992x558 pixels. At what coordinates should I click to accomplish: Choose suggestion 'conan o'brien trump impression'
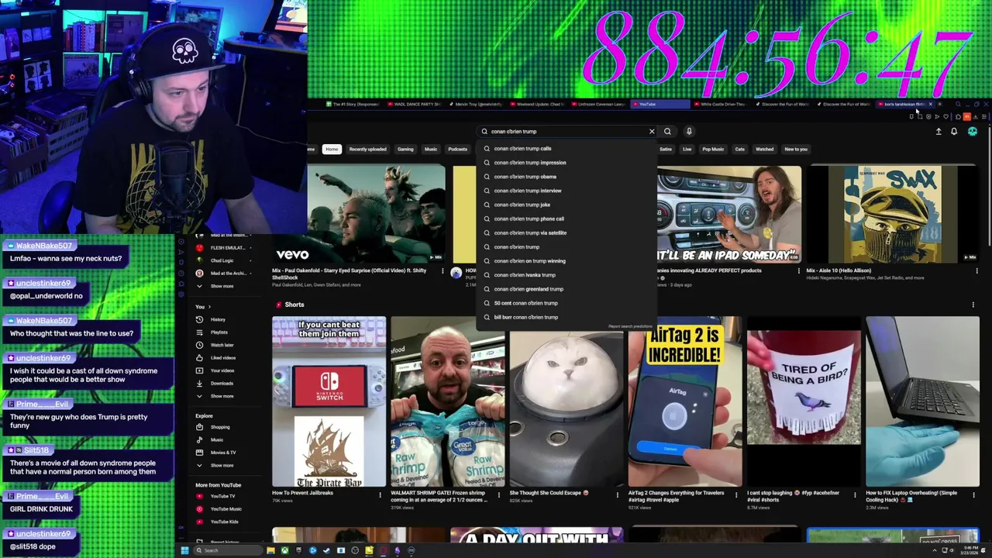click(x=567, y=163)
